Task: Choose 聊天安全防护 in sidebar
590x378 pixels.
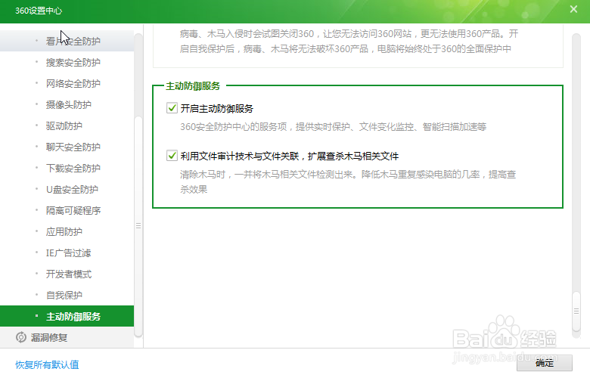Action: tap(67, 147)
